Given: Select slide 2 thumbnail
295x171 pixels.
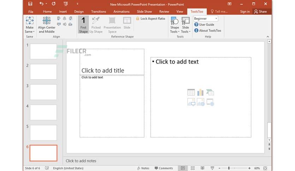Looking at the screenshot, I should pyautogui.click(x=43, y=72).
